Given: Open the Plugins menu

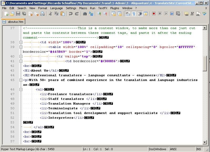Looking at the screenshot, I should tap(115, 8).
